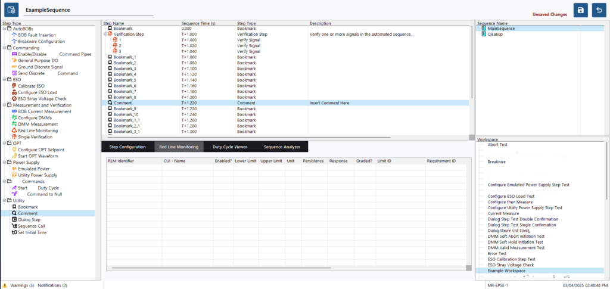Select Send Discrete Command step
This screenshot has height=289, width=610.
pyautogui.click(x=48, y=73)
